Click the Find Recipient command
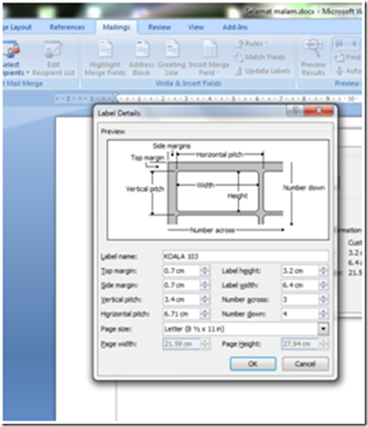368x427 pixels. click(x=348, y=57)
